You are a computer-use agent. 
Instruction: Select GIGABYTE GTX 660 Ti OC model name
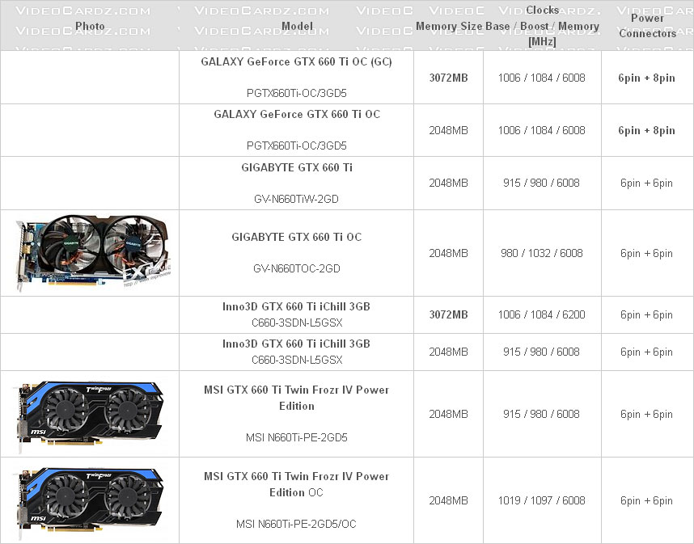pos(297,237)
